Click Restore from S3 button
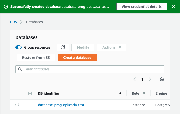 36,58
